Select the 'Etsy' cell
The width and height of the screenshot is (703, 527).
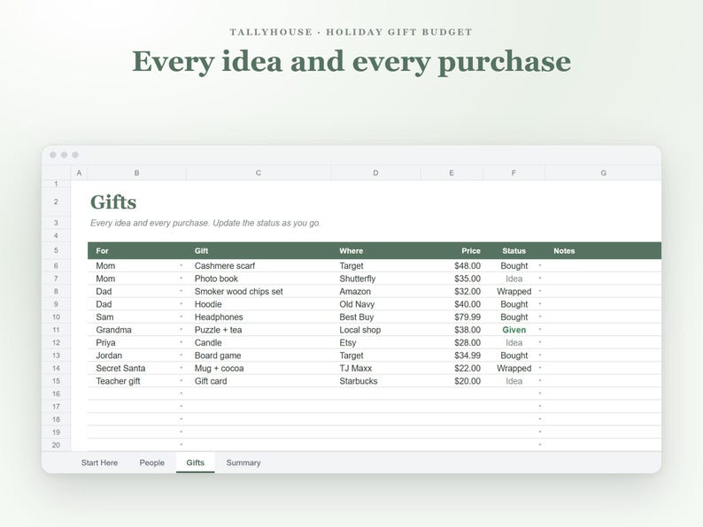[x=375, y=342]
